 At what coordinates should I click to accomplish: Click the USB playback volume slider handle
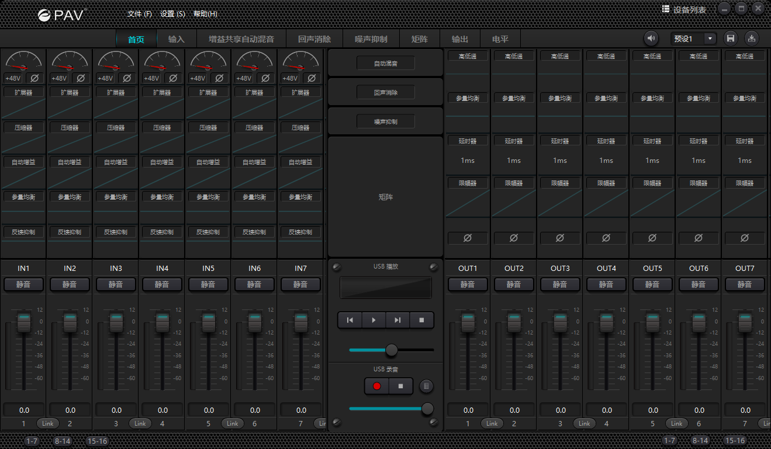tap(392, 350)
